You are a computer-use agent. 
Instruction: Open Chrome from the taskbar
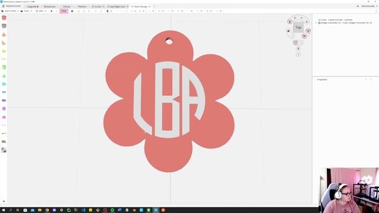click(47, 210)
